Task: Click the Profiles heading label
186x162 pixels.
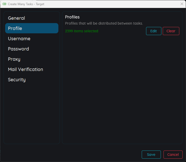Action: [x=72, y=17]
